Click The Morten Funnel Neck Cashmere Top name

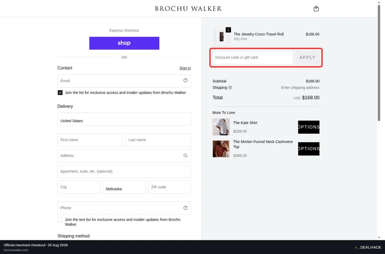(263, 144)
